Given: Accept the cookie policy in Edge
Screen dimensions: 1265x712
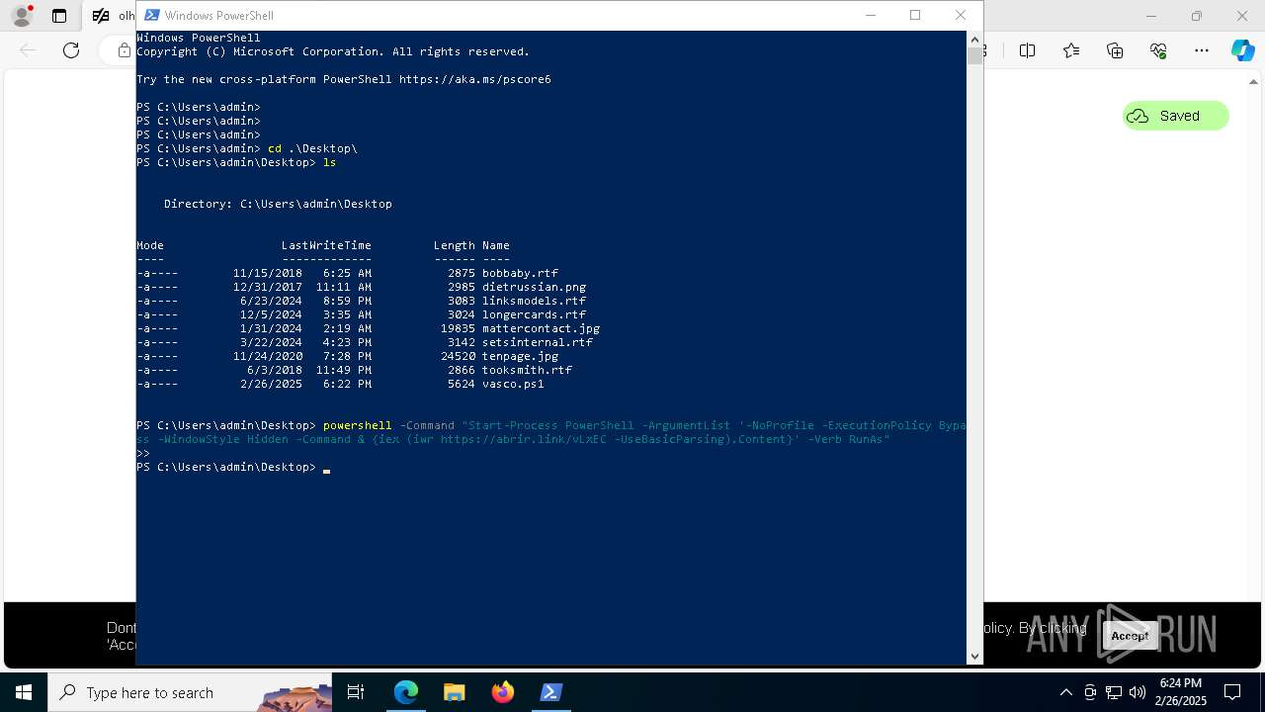Looking at the screenshot, I should 1130,636.
